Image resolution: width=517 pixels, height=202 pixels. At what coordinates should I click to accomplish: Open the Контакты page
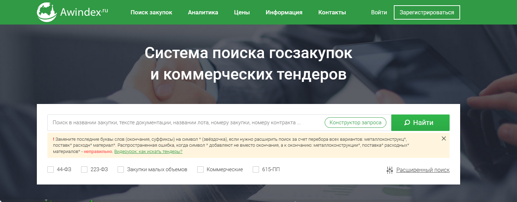point(332,13)
